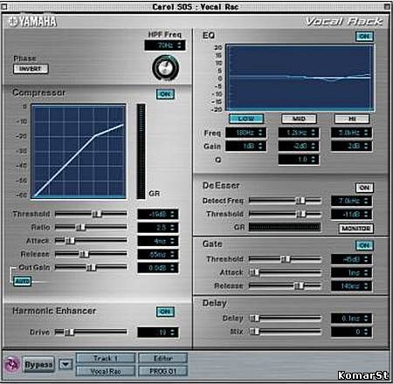This screenshot has height=384, width=393.
Task: Adjust the compressor Threshold slider
Action: tap(91, 214)
